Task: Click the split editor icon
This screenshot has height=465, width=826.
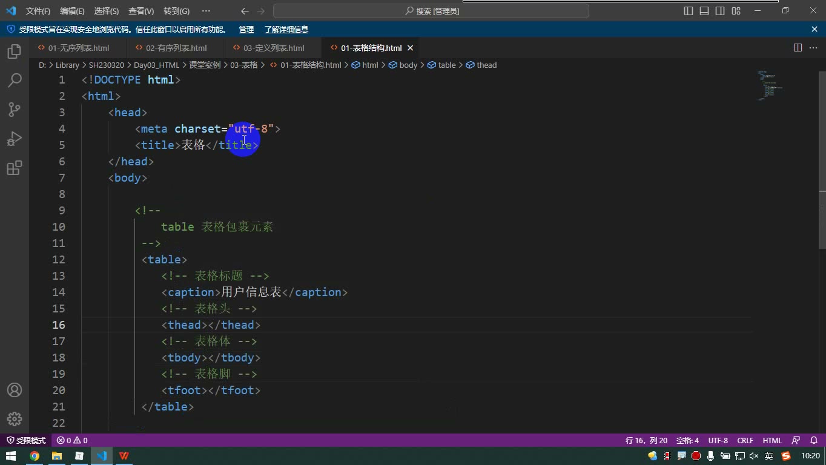Action: [x=798, y=48]
